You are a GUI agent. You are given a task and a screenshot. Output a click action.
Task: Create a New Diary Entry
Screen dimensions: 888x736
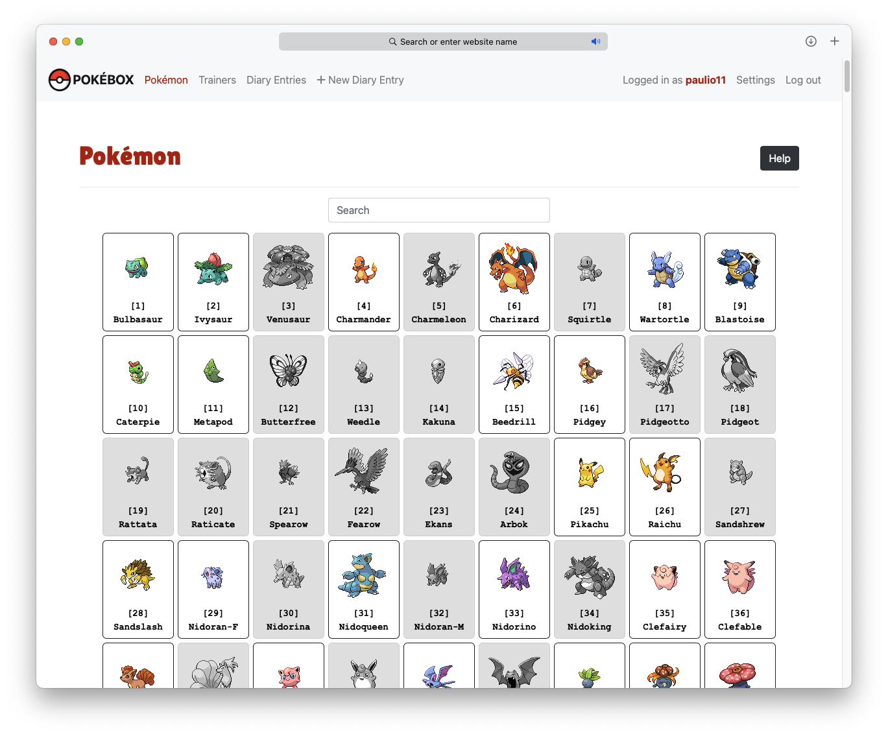[360, 80]
